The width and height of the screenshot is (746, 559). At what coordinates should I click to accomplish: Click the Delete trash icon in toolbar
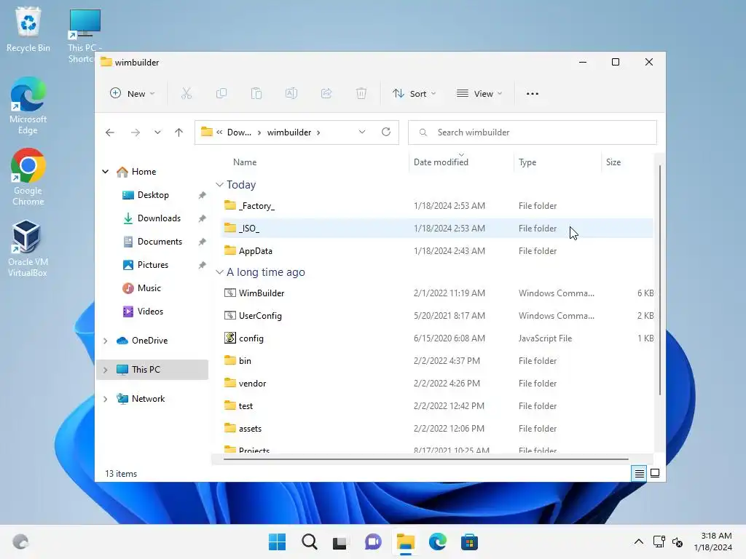point(361,94)
